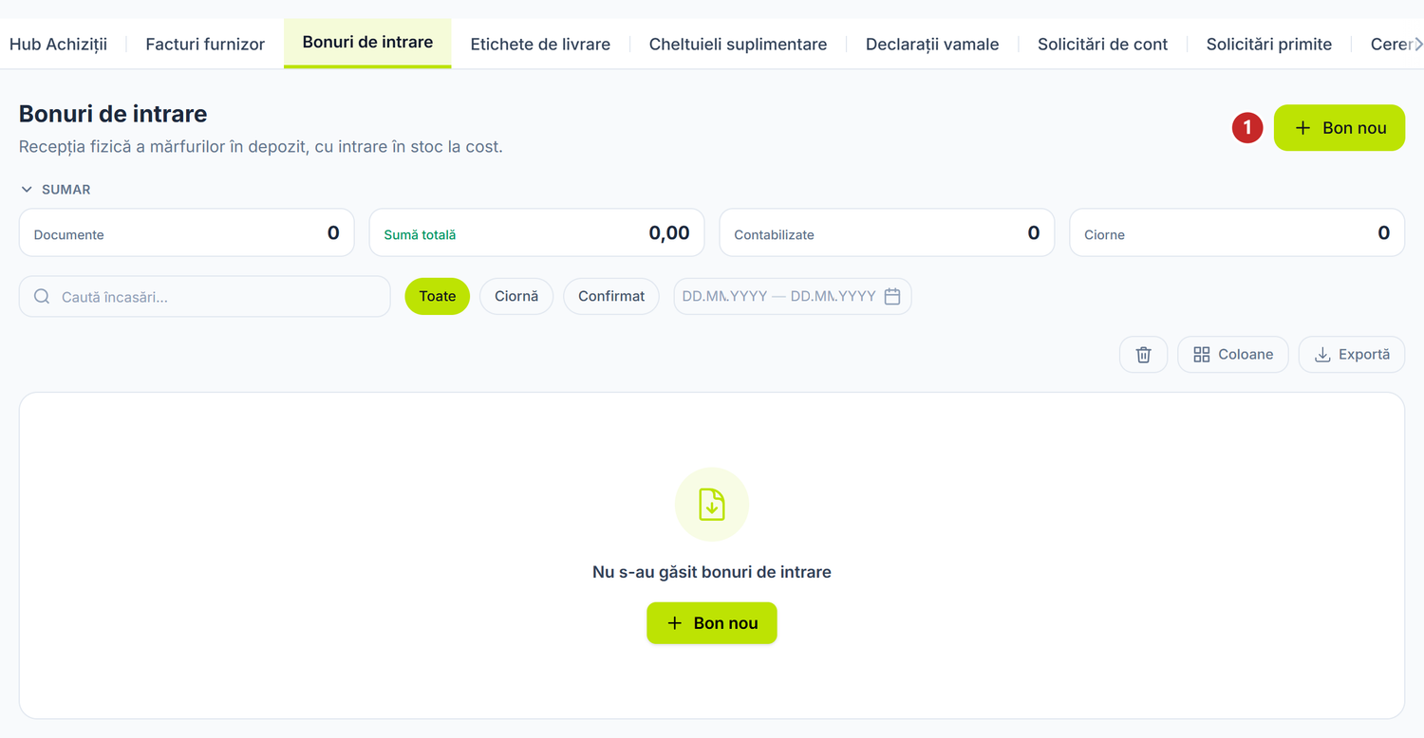Click the top-right Bon nou button
The height and width of the screenshot is (738, 1424).
(x=1339, y=128)
